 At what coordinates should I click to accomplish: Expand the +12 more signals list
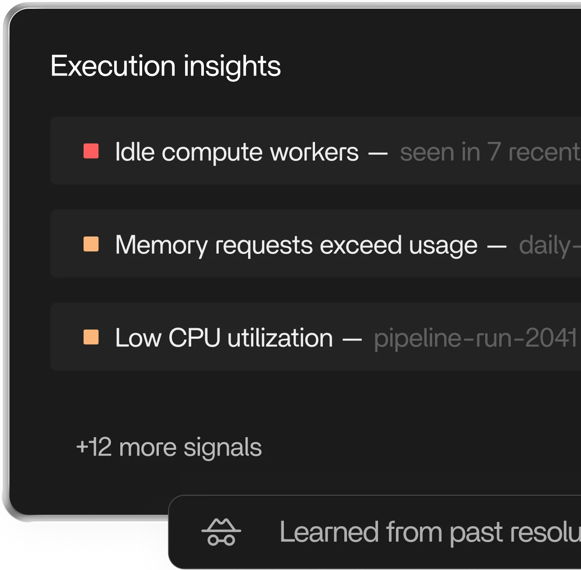click(169, 447)
